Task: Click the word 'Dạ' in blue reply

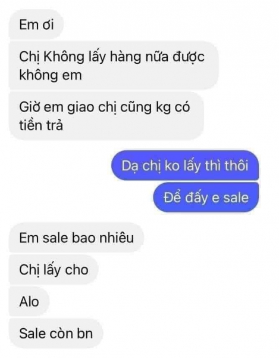Action: 129,166
